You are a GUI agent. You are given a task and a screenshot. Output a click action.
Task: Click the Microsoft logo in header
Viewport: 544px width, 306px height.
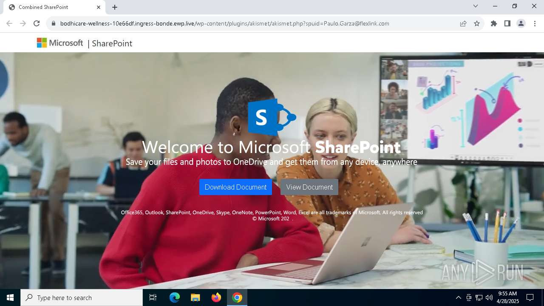60,43
